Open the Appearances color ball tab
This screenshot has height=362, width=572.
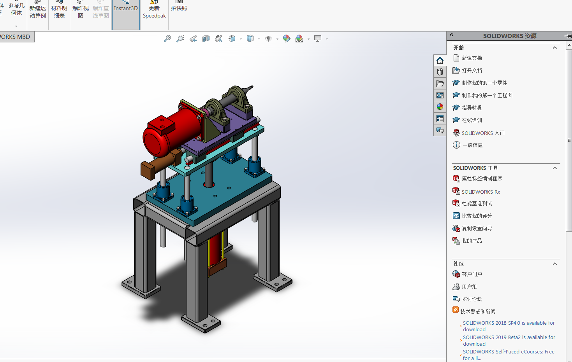point(440,107)
